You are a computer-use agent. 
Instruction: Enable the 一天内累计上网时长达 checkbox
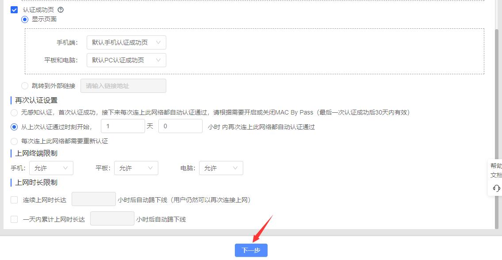pos(14,219)
